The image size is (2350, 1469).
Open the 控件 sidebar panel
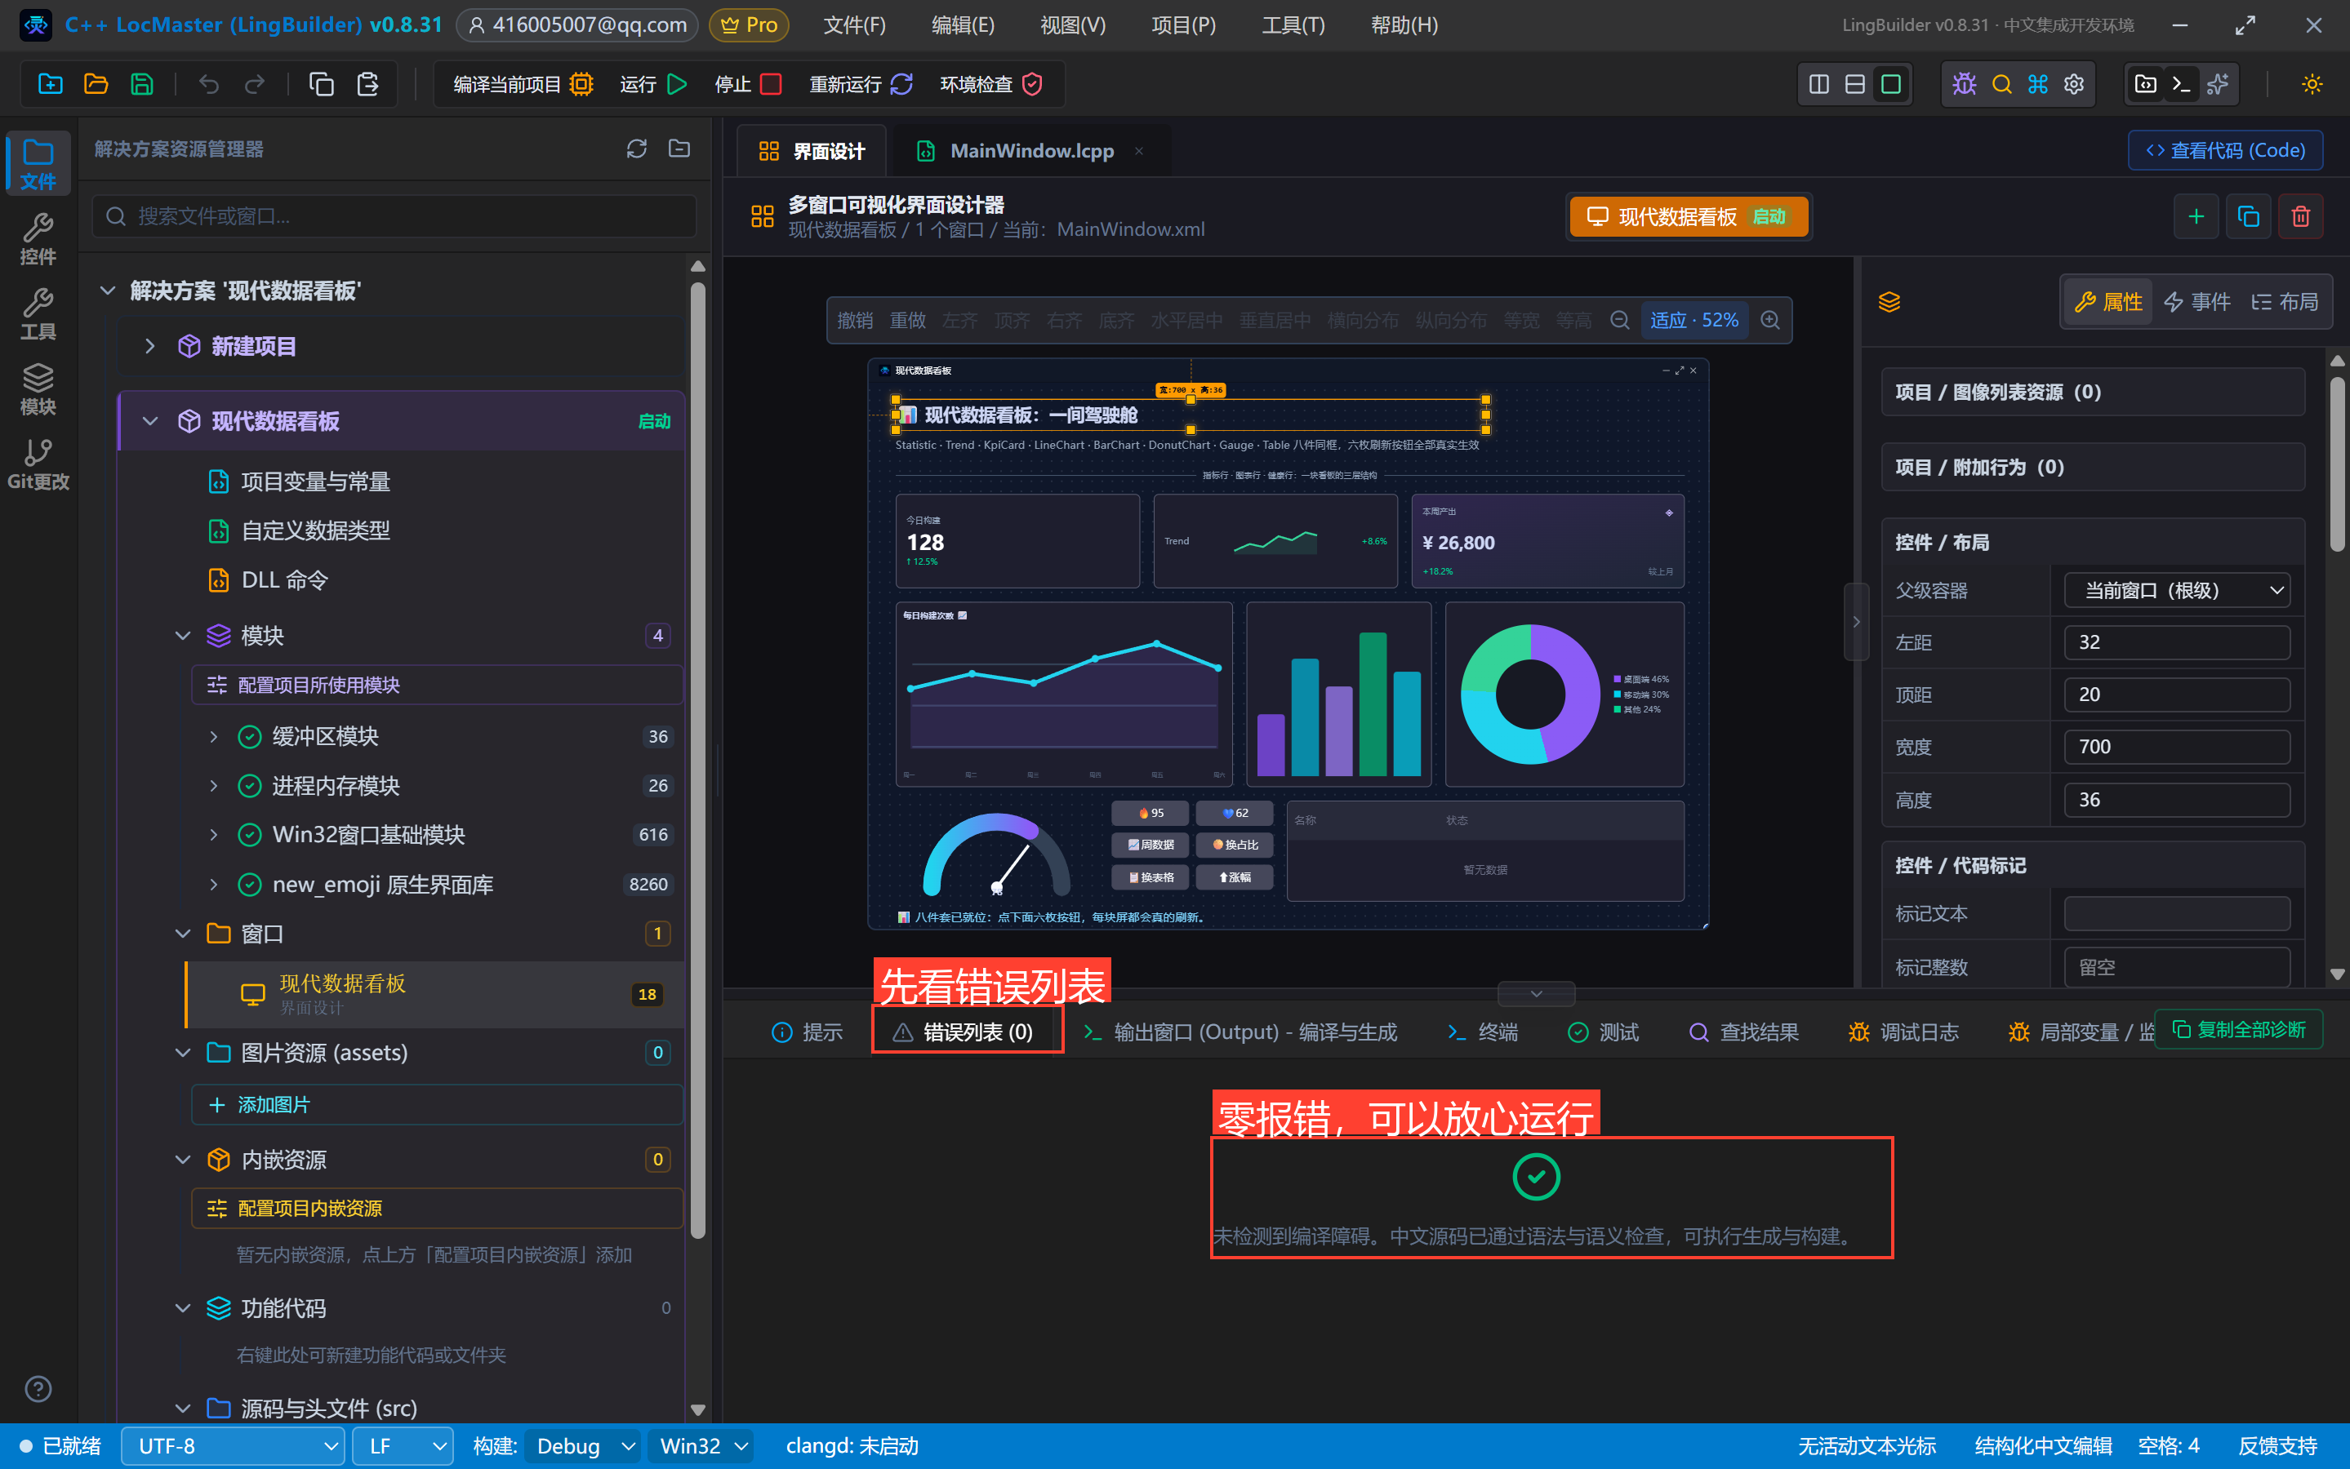(x=38, y=239)
